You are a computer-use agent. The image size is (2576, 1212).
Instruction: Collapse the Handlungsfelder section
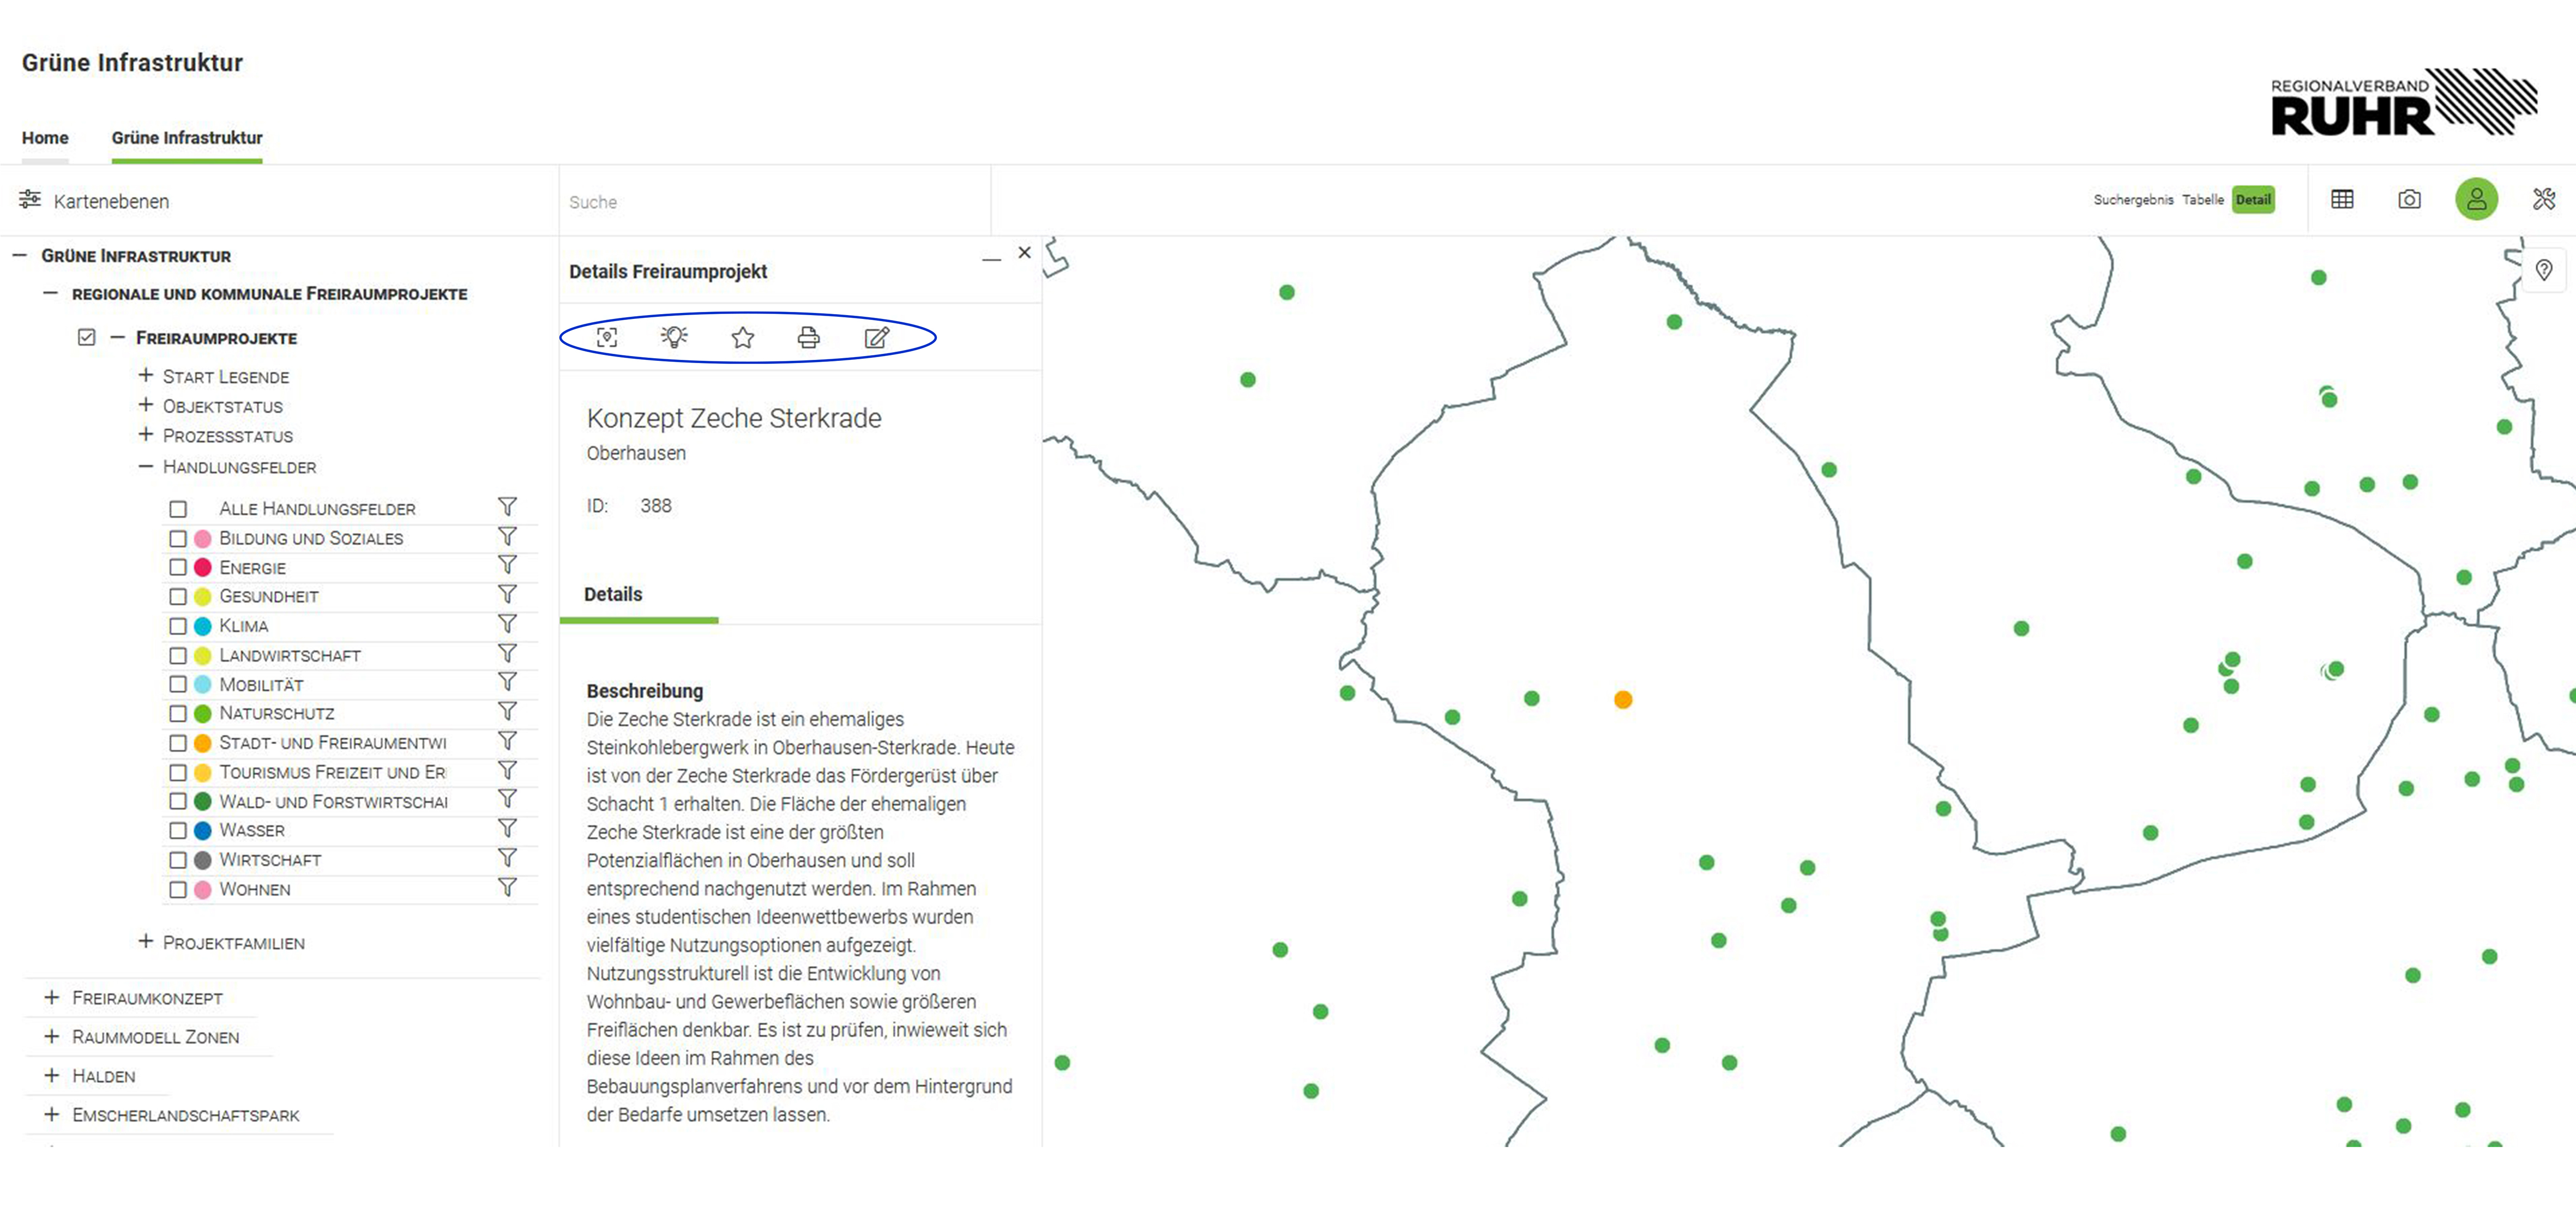(x=146, y=467)
